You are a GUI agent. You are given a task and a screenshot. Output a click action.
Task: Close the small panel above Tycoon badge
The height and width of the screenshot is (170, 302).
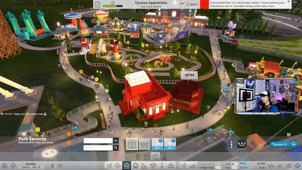(x=288, y=135)
